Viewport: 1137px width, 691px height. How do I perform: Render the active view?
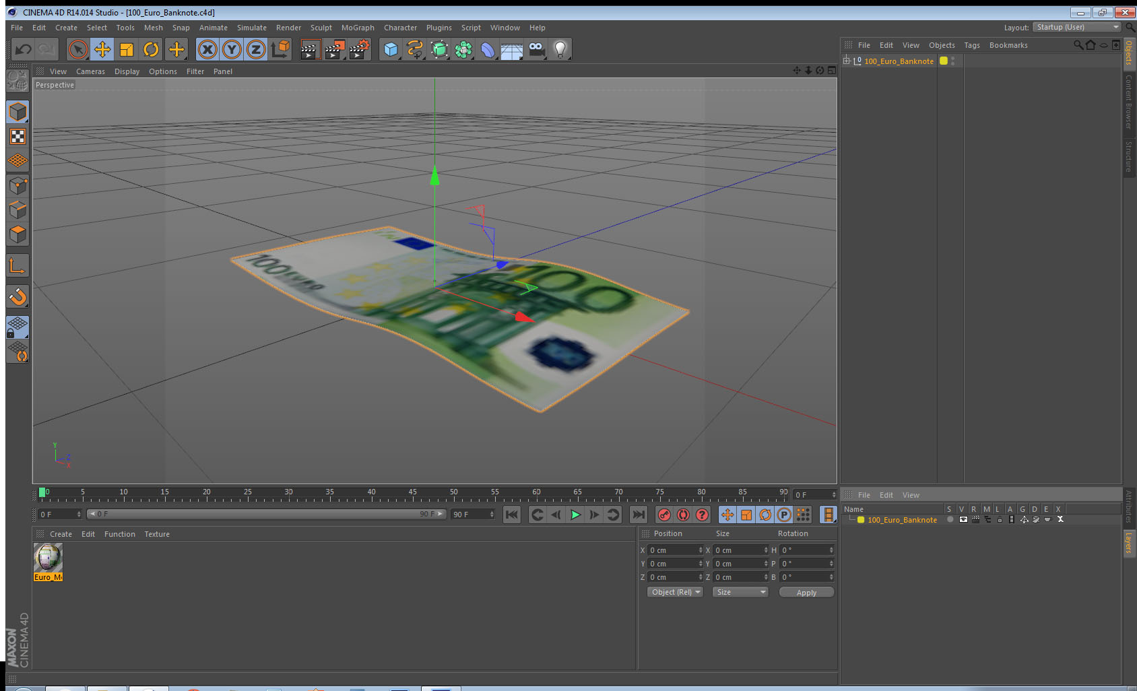310,49
